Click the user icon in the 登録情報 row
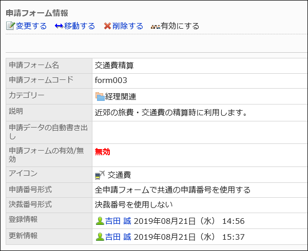308x251 pixels. coord(100,221)
